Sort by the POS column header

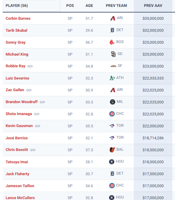tap(70, 6)
